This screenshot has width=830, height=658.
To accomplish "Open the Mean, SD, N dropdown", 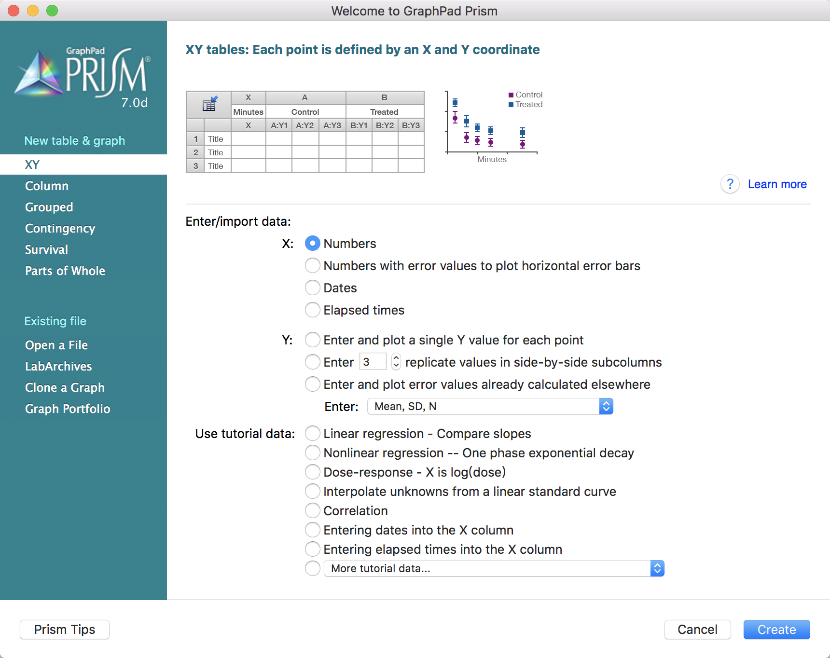I will (490, 407).
